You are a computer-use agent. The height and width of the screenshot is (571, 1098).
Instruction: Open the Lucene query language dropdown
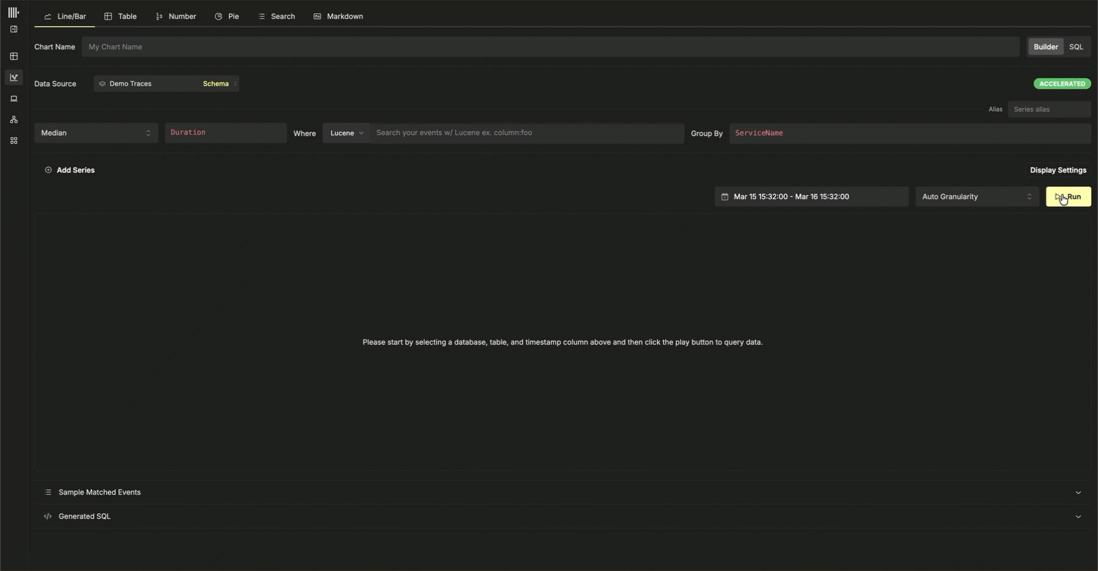tap(346, 133)
